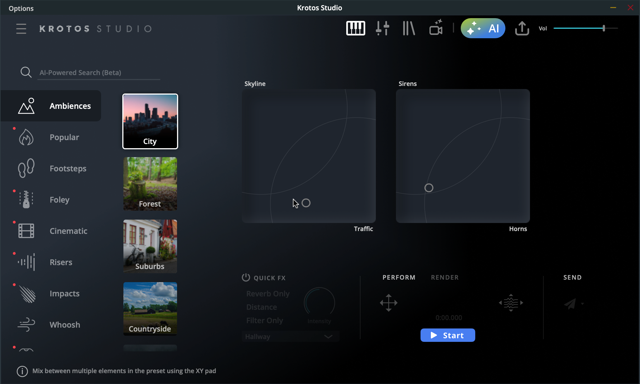The height and width of the screenshot is (384, 640).
Task: Select the Filter Only FX mode
Action: pyautogui.click(x=264, y=320)
